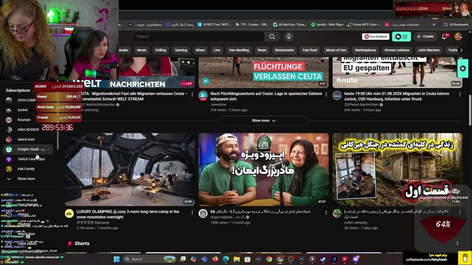This screenshot has width=472, height=265.
Task: Open Firefox from the taskbar
Action: click(x=215, y=259)
